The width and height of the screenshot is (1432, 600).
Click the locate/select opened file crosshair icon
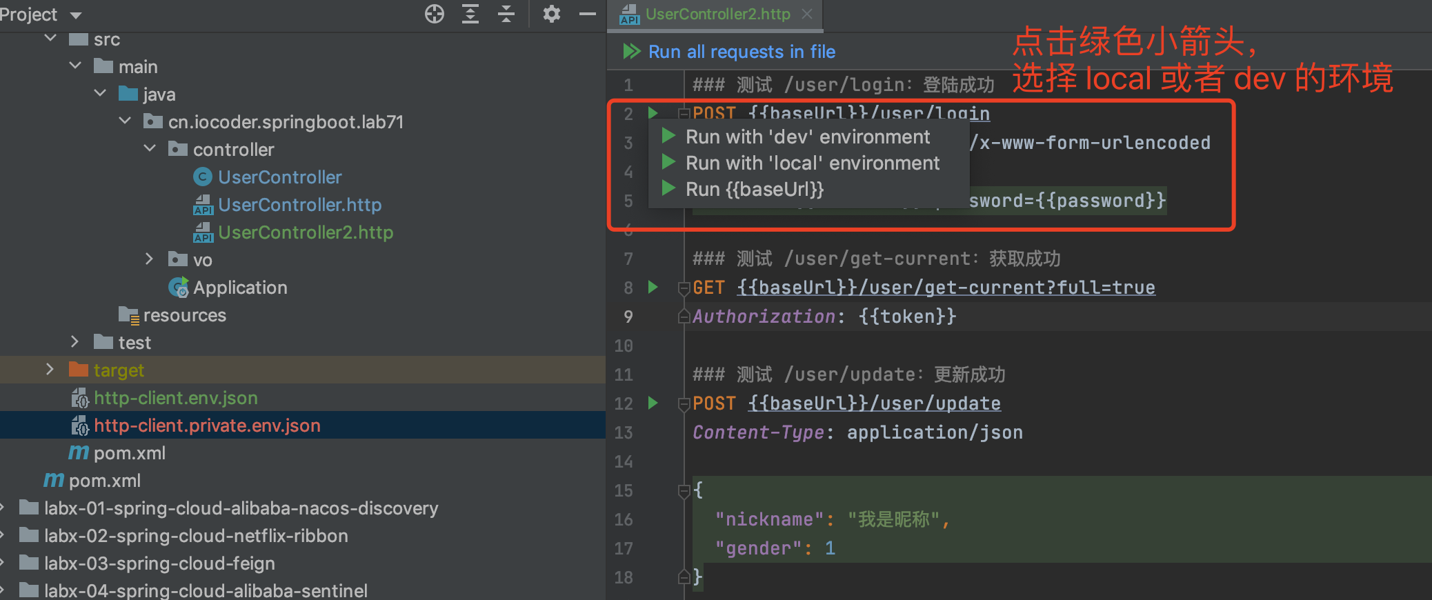pos(435,14)
